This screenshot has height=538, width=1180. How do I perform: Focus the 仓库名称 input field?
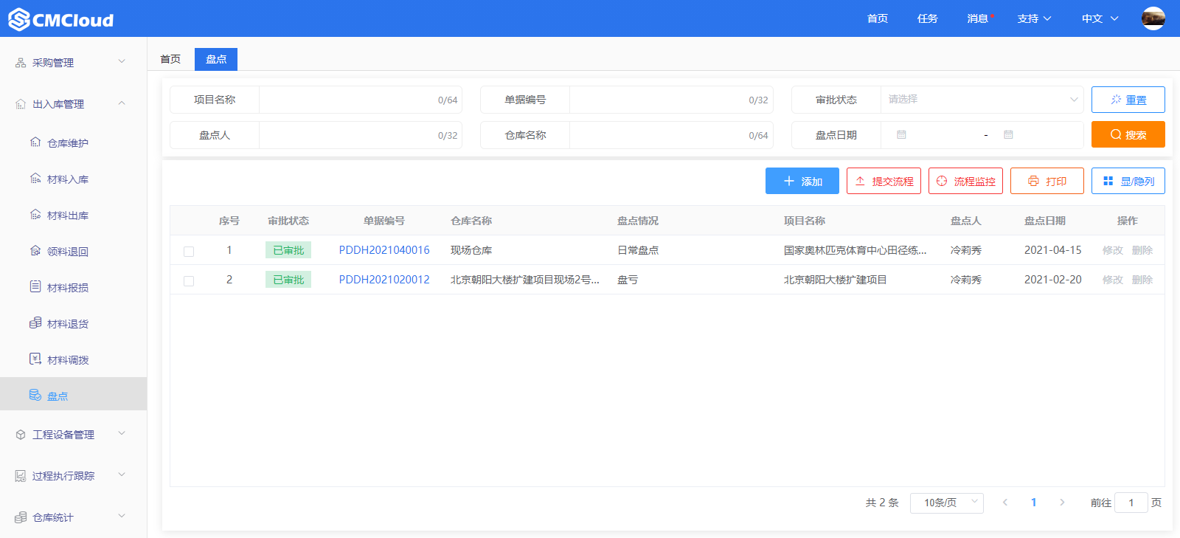671,135
